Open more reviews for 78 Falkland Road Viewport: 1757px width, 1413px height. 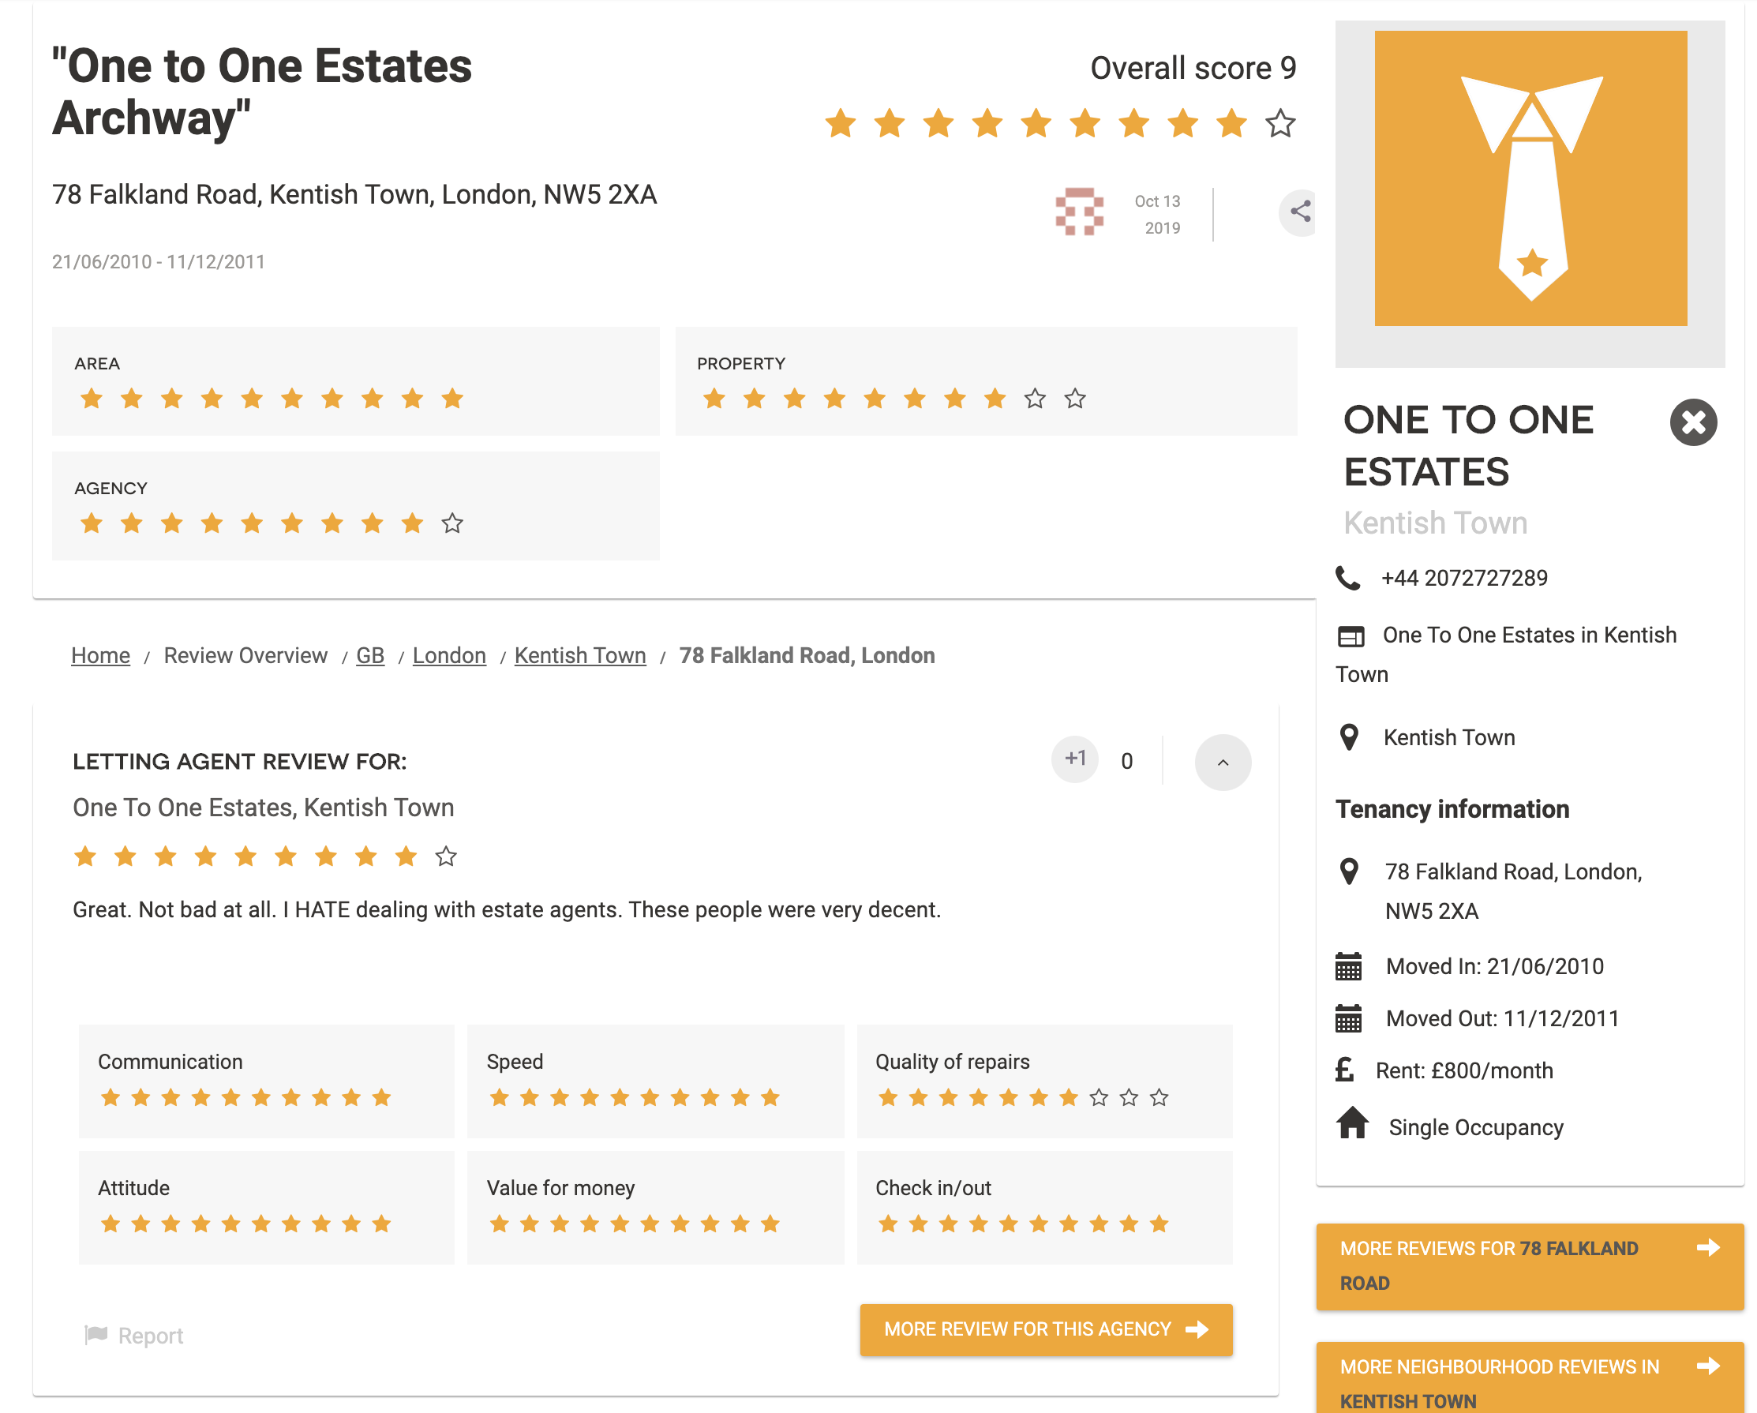(1529, 1265)
